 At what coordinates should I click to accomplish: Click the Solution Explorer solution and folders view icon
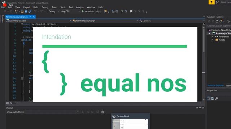point(221,21)
